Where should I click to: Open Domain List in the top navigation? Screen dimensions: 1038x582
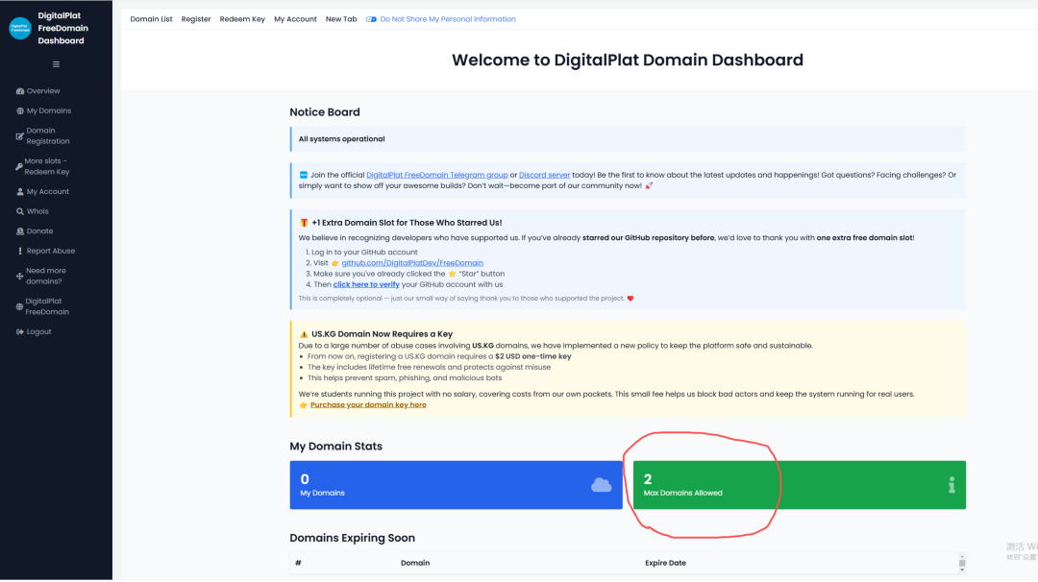click(151, 19)
